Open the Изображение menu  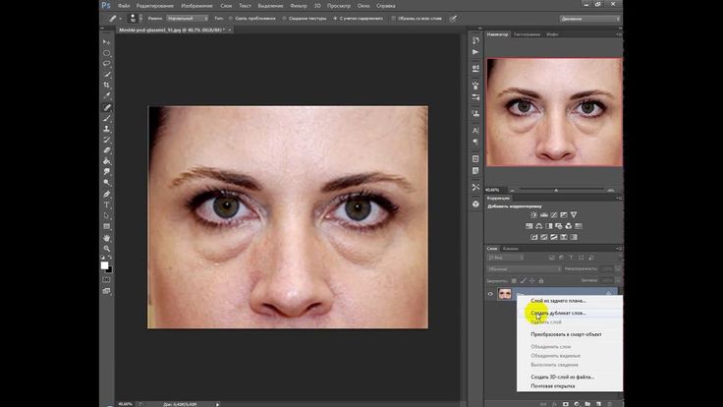[x=196, y=6]
